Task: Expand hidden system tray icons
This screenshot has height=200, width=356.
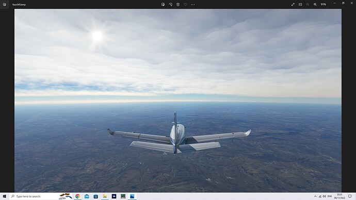Action: pyautogui.click(x=315, y=196)
